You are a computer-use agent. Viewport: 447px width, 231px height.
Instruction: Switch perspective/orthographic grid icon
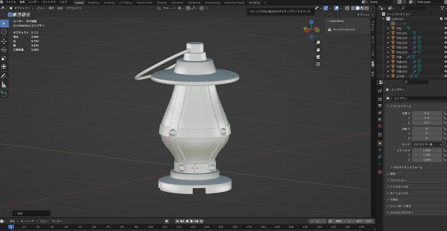[318, 64]
